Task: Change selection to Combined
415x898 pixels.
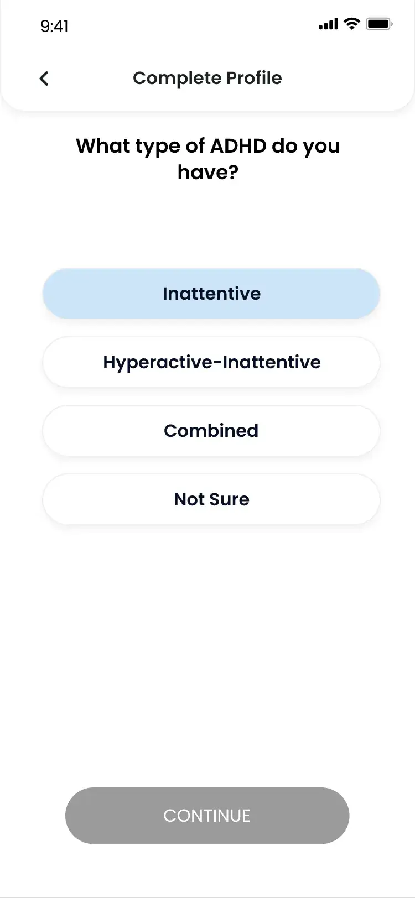Action: [x=211, y=431]
